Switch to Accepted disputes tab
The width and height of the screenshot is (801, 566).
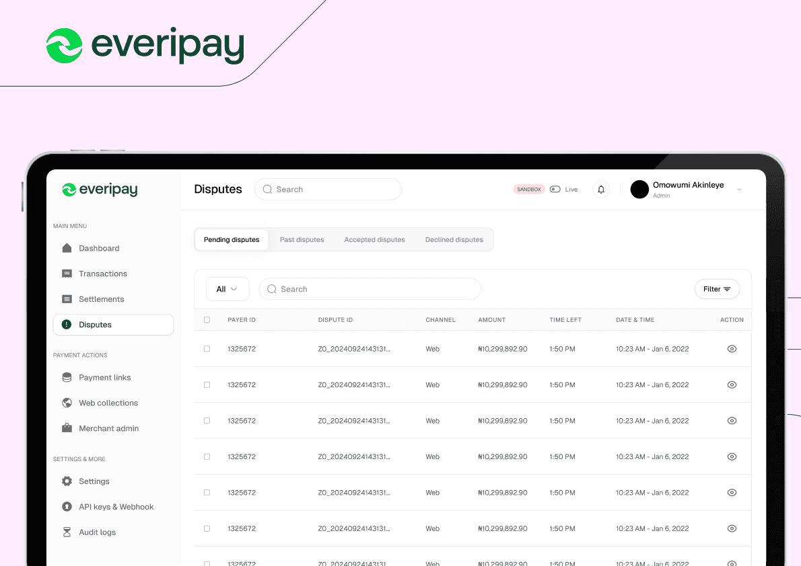tap(374, 239)
